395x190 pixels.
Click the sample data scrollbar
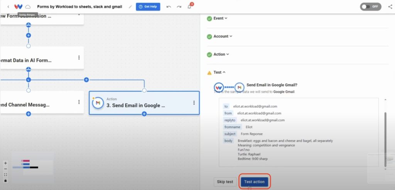(x=385, y=139)
